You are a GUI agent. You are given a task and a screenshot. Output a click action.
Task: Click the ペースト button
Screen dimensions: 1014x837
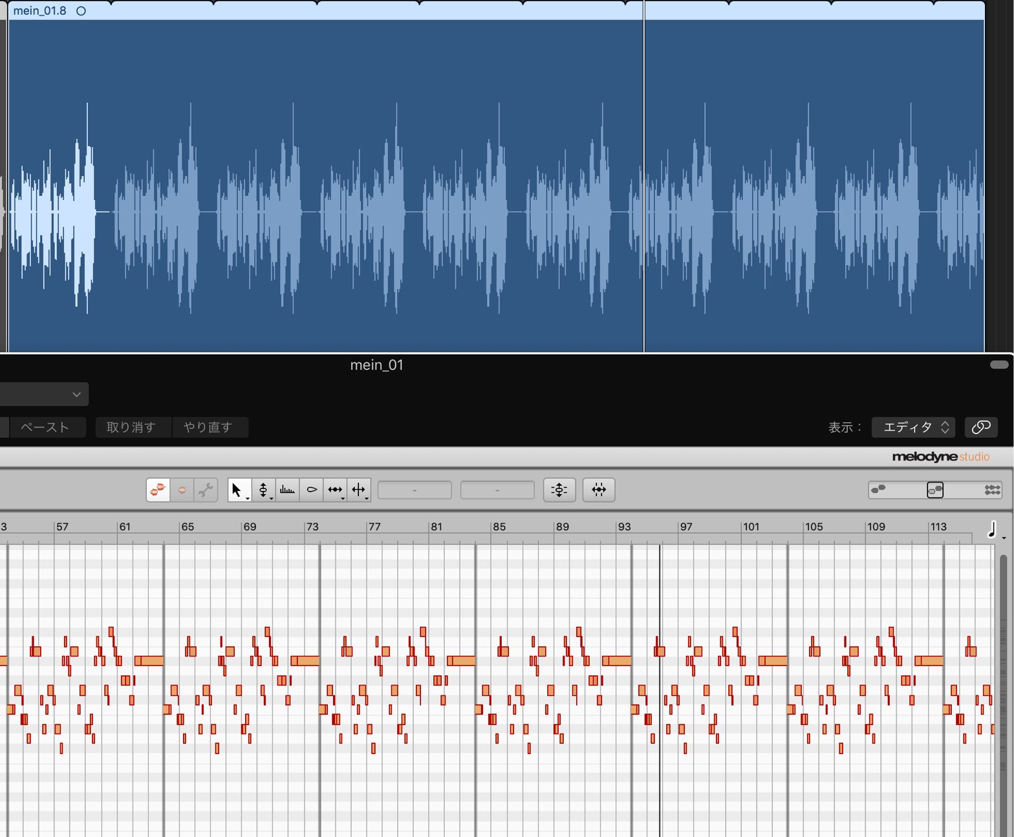click(x=45, y=427)
